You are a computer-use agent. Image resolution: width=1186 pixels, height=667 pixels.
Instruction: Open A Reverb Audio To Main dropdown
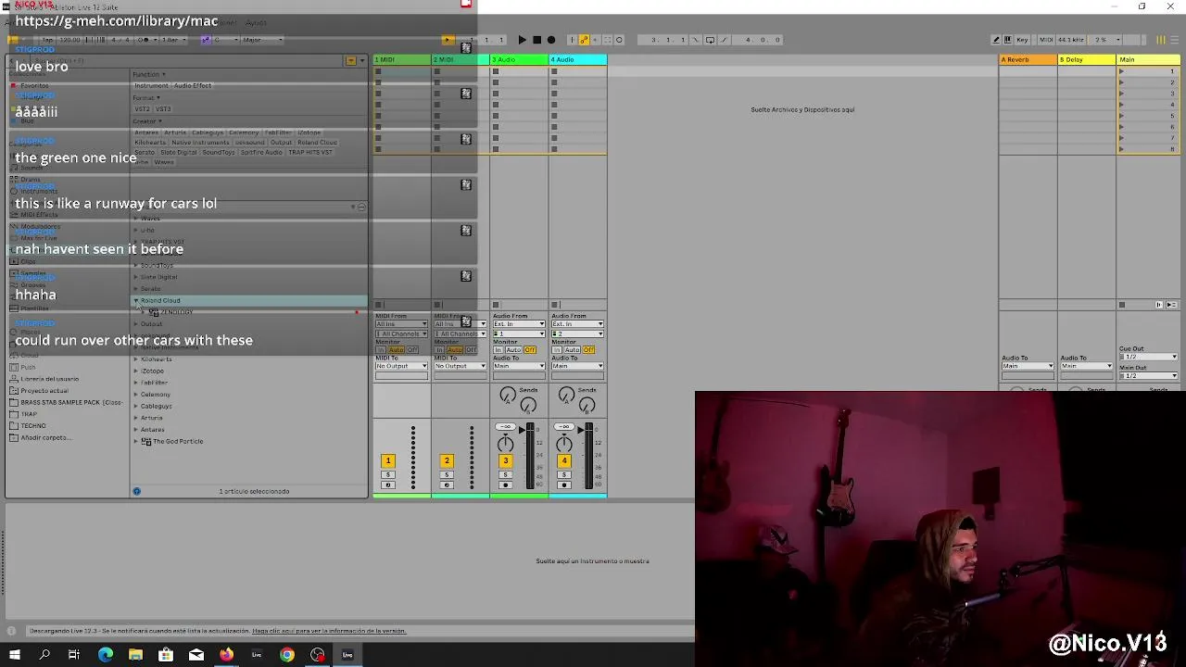(x=1028, y=366)
